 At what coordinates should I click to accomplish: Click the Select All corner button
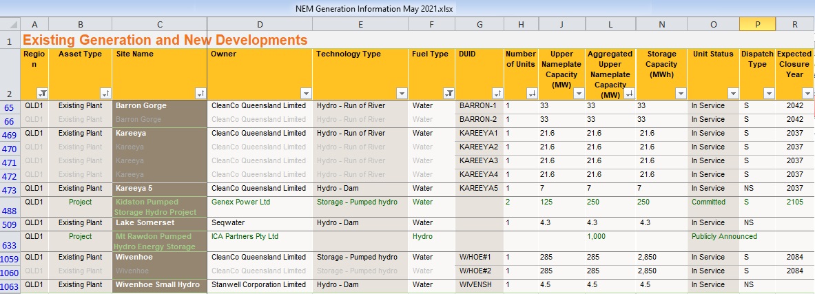[x=10, y=24]
